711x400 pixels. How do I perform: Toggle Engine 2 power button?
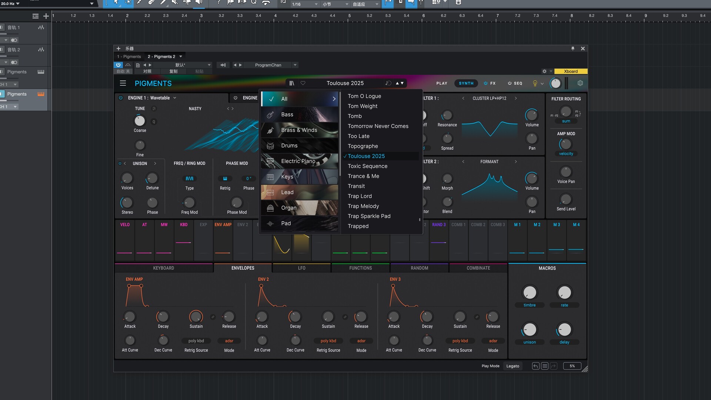[x=236, y=98]
